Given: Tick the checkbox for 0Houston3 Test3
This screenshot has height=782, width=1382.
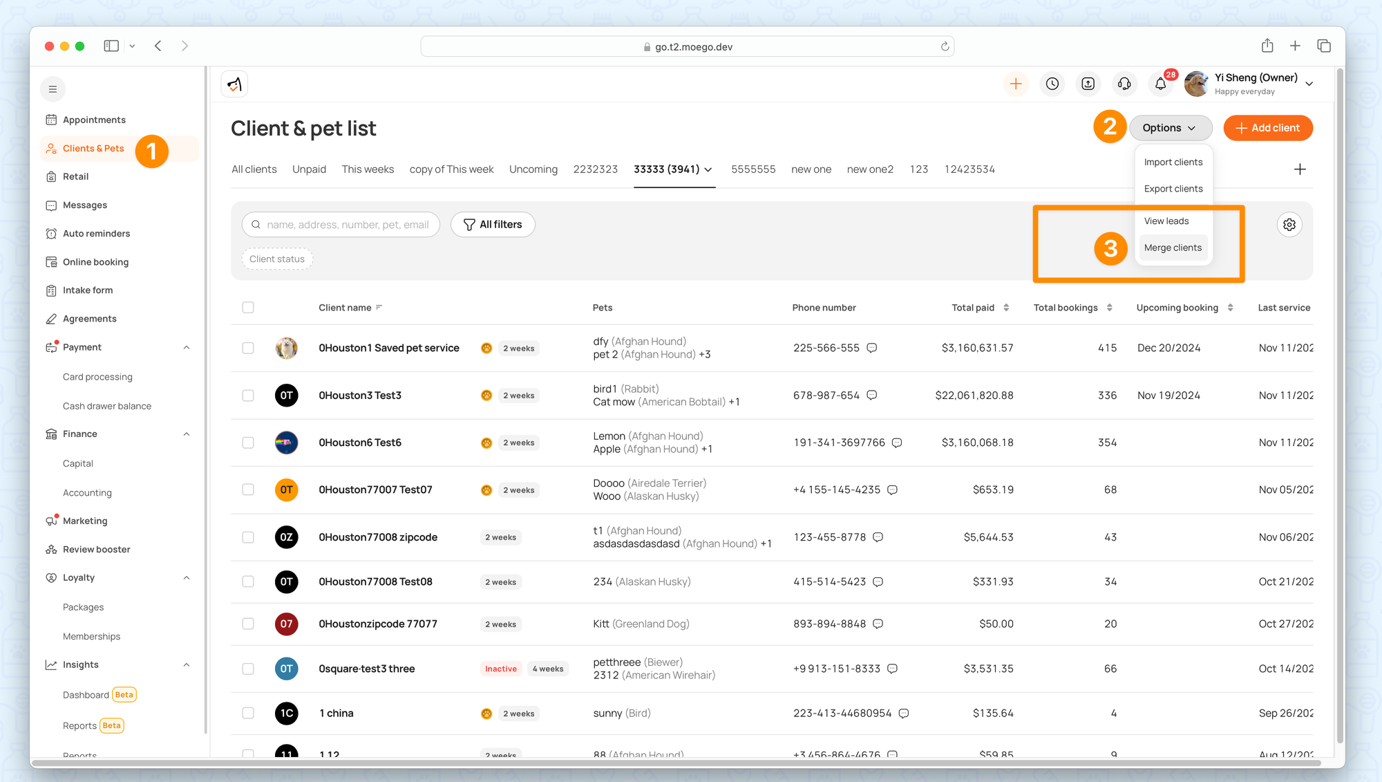Looking at the screenshot, I should (248, 395).
